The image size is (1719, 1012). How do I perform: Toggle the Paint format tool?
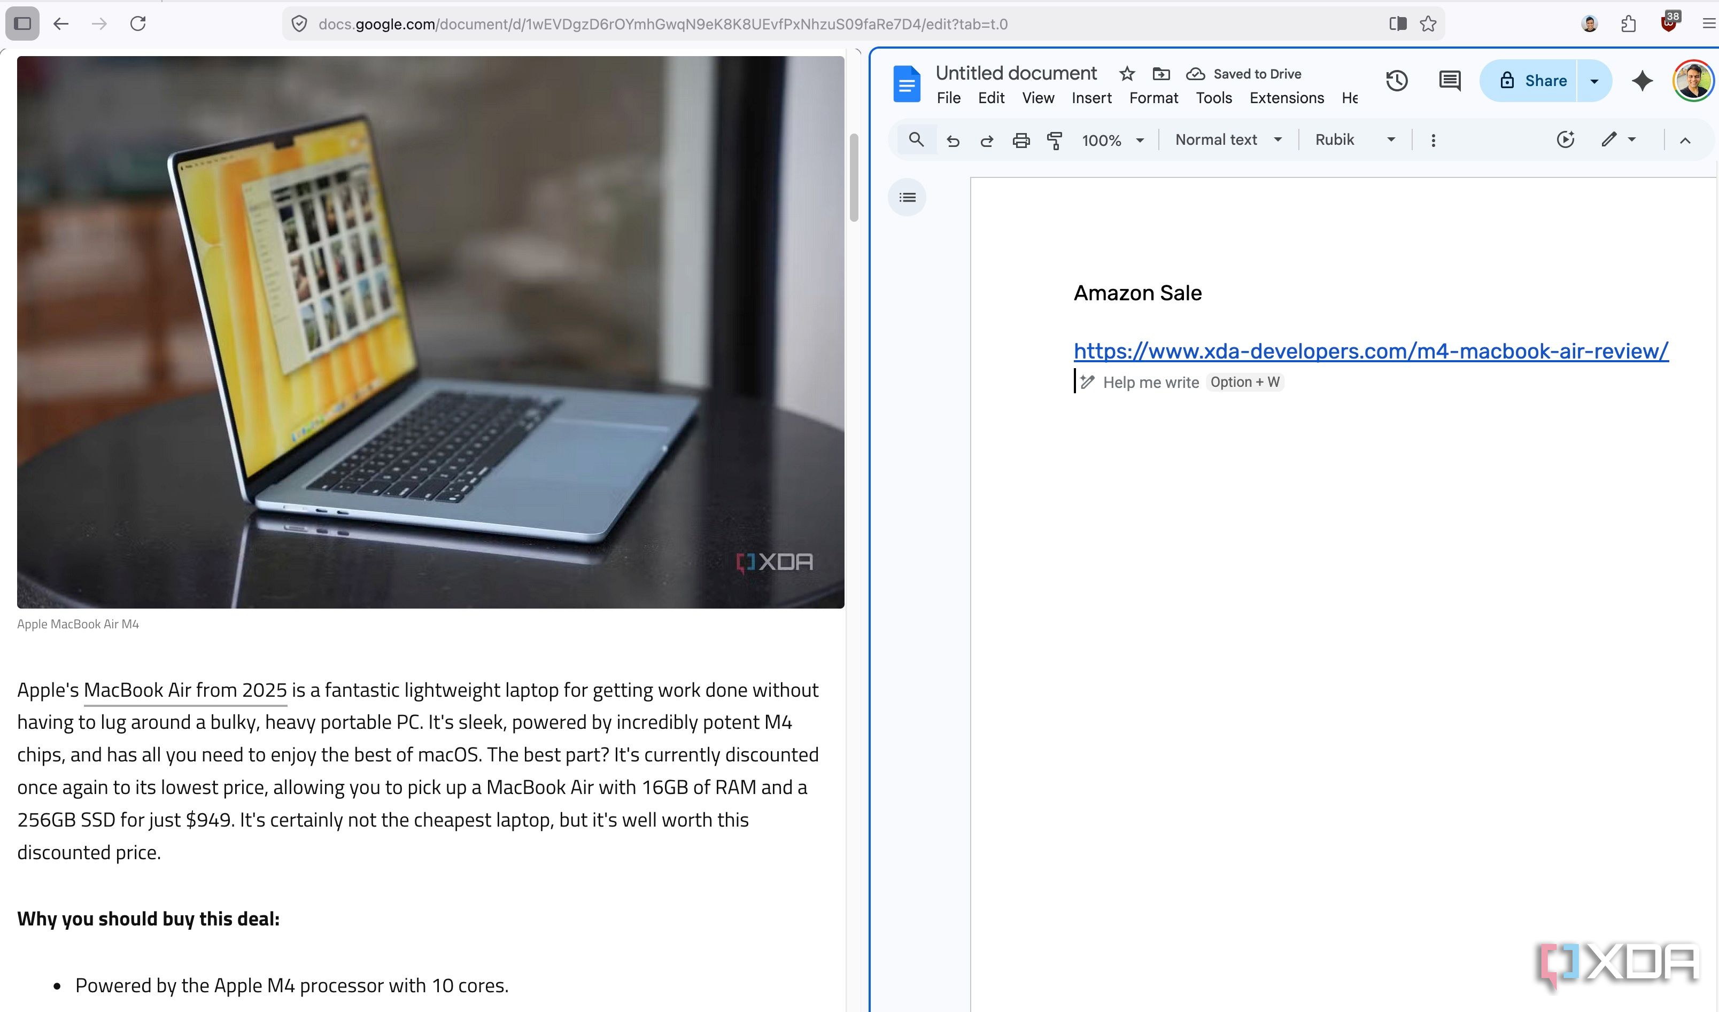tap(1055, 141)
